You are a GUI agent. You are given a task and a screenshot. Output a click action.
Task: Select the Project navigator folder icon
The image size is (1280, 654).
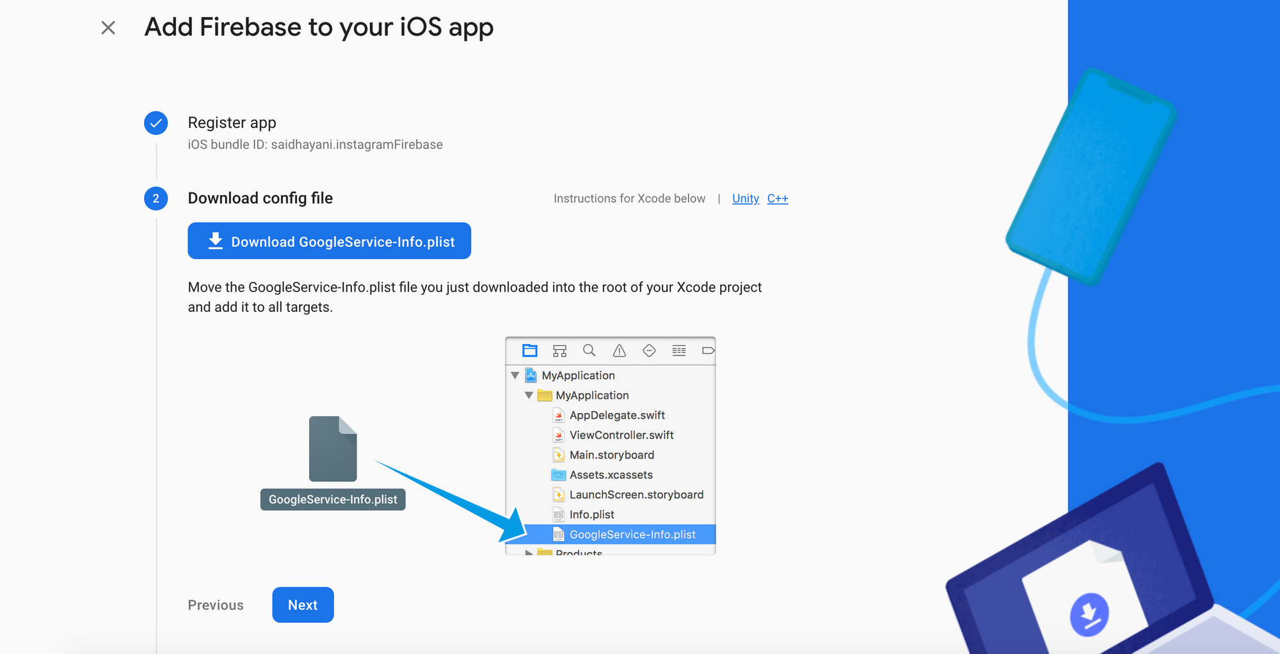click(x=529, y=350)
